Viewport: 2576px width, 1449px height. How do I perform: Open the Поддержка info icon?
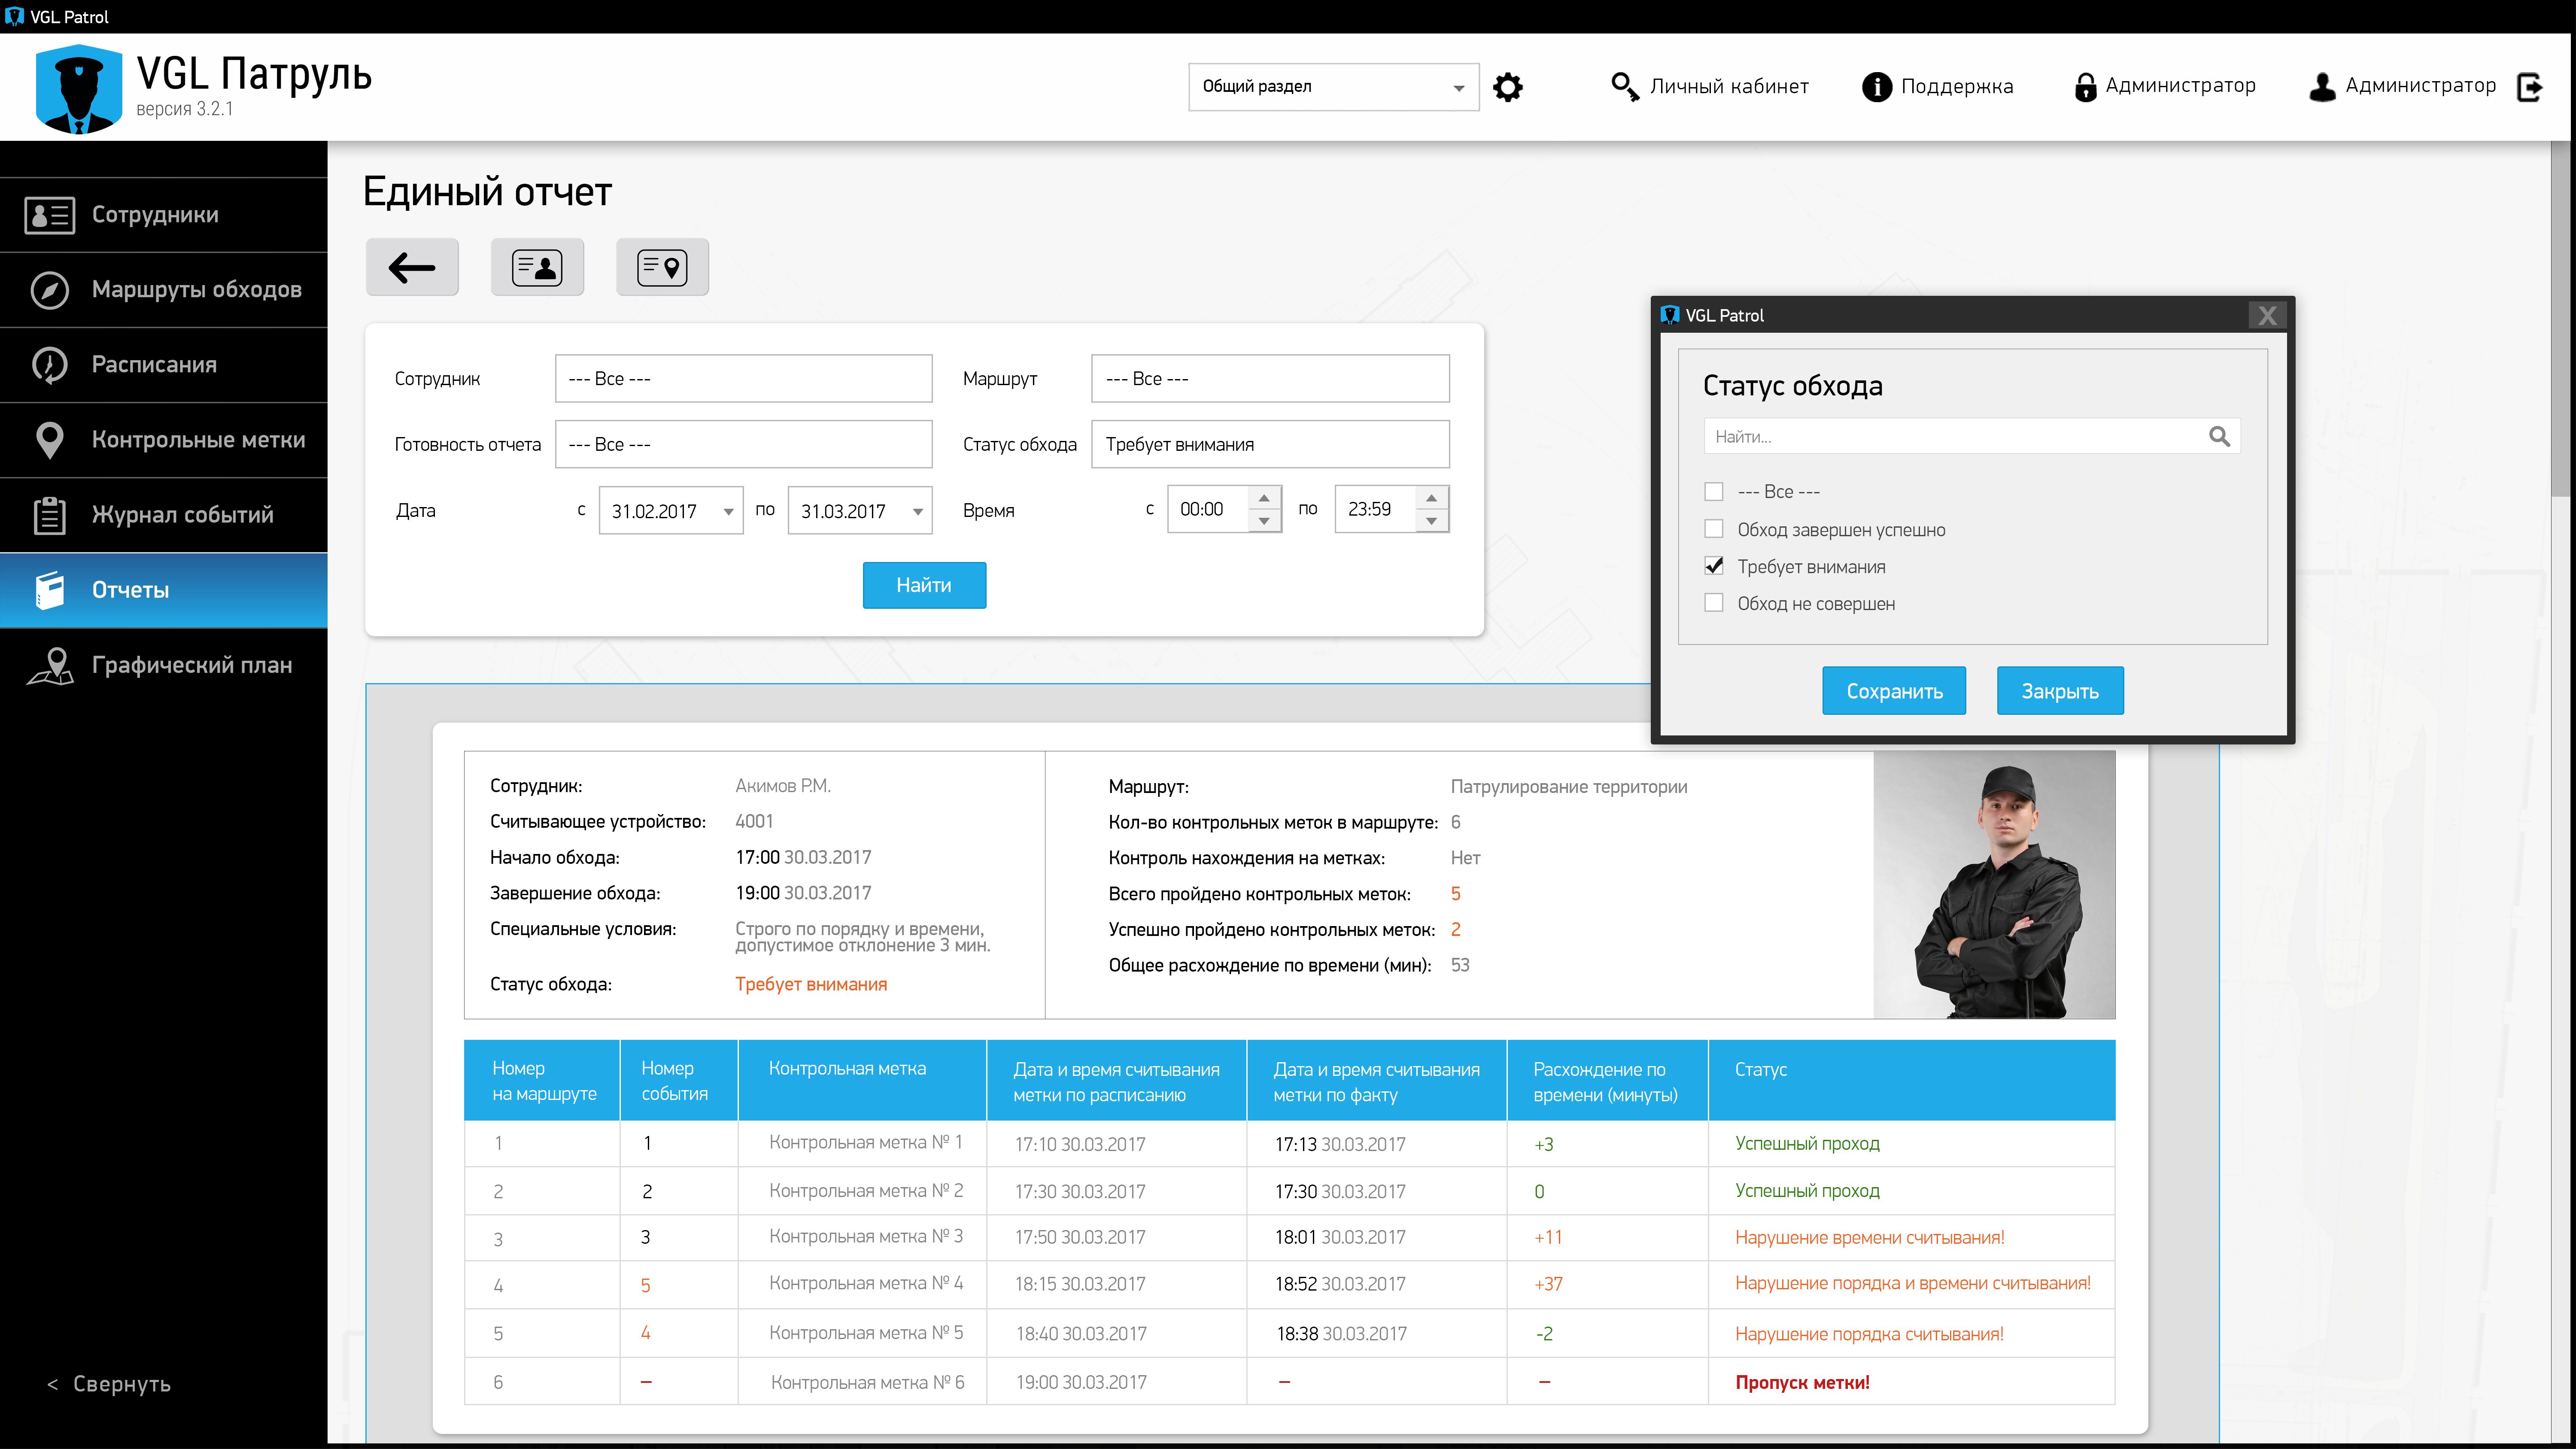1876,87
